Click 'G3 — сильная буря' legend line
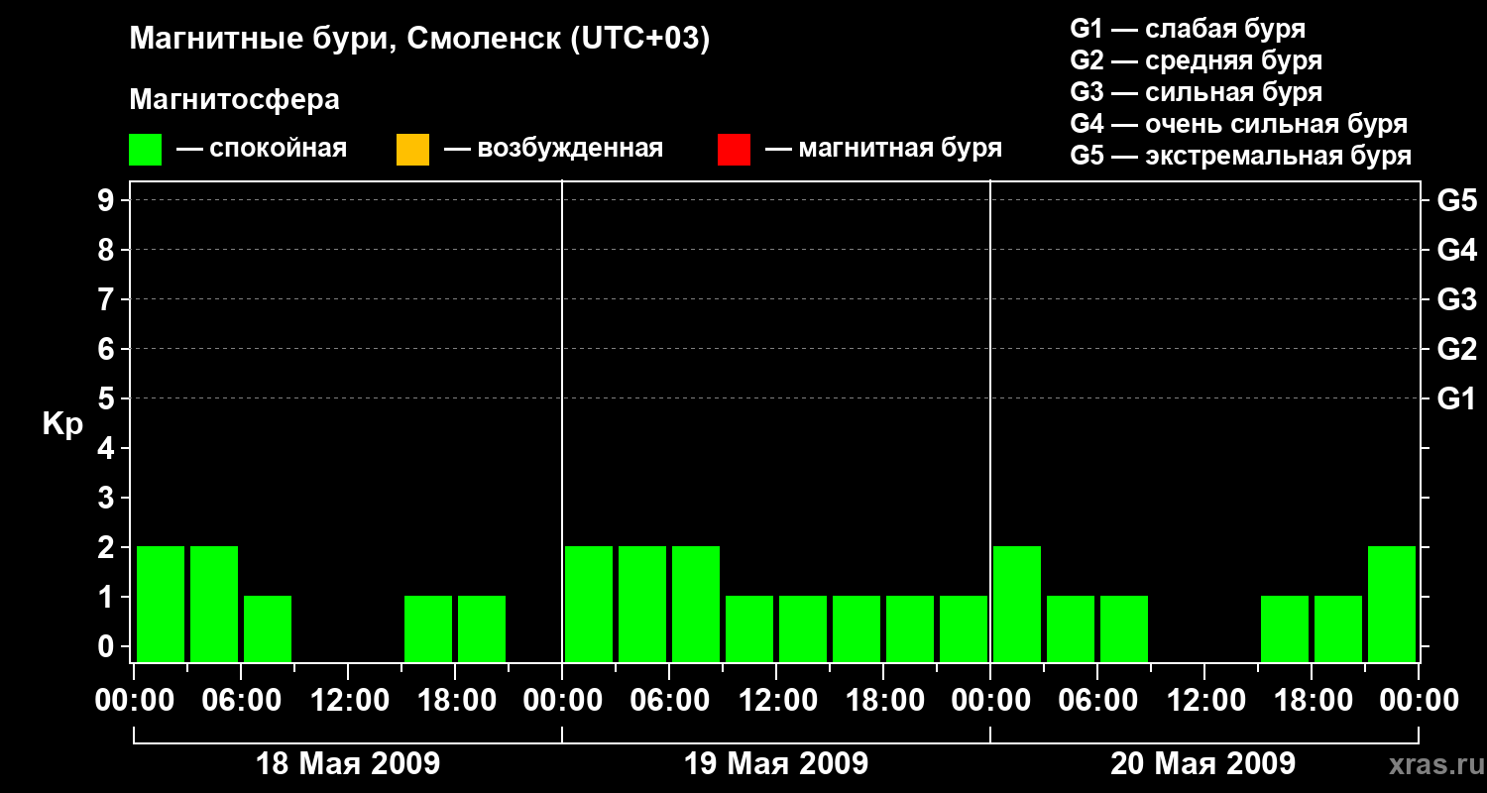The width and height of the screenshot is (1487, 793). point(1196,92)
